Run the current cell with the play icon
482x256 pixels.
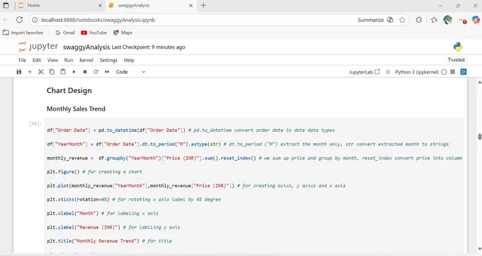(x=74, y=72)
